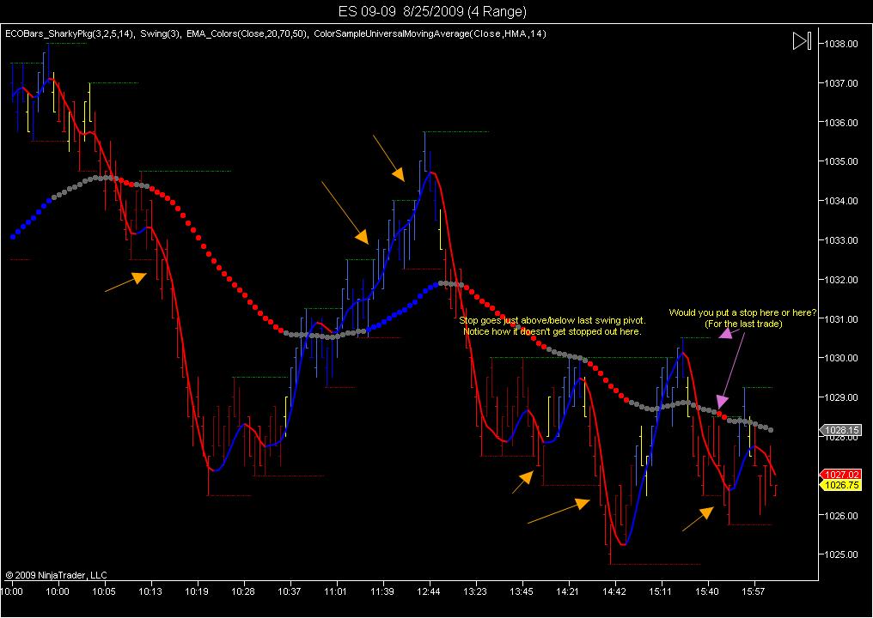Image resolution: width=873 pixels, height=618 pixels.
Task: Select the '(For the last trade)' note
Action: pos(743,324)
